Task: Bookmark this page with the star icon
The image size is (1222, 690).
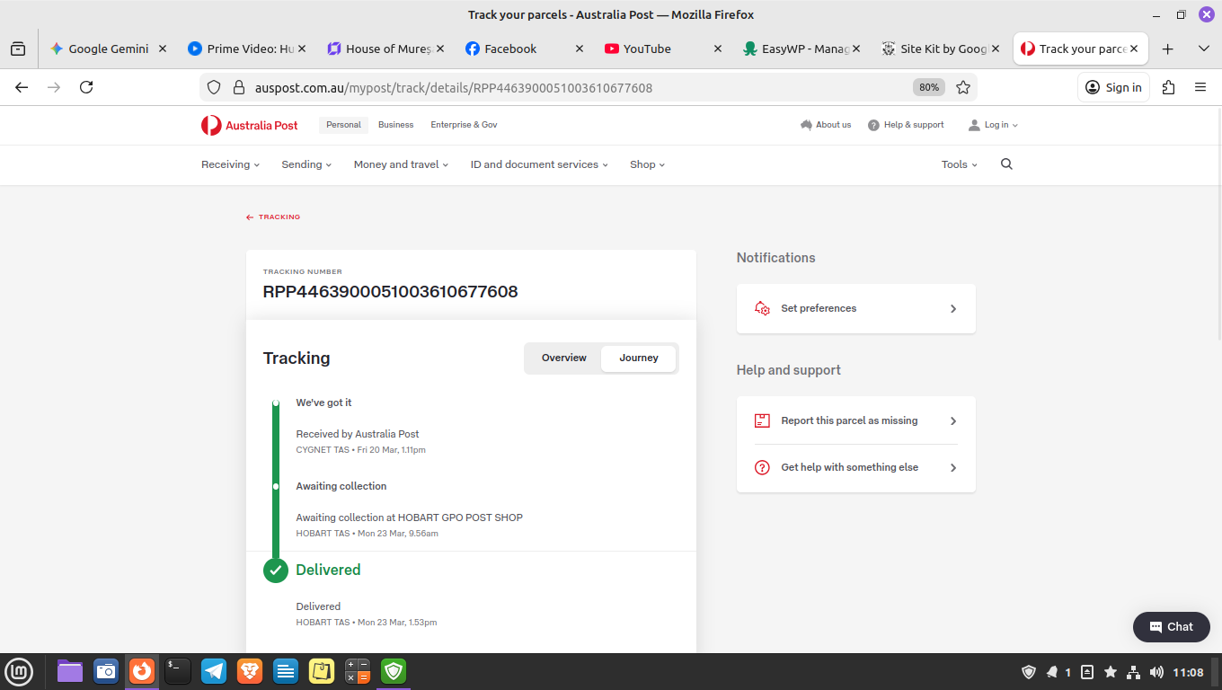Action: click(x=963, y=87)
